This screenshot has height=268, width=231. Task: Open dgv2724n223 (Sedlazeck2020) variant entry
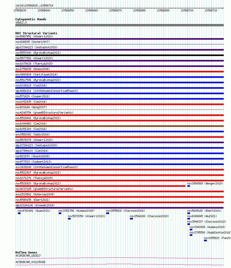pyautogui.click(x=37, y=47)
